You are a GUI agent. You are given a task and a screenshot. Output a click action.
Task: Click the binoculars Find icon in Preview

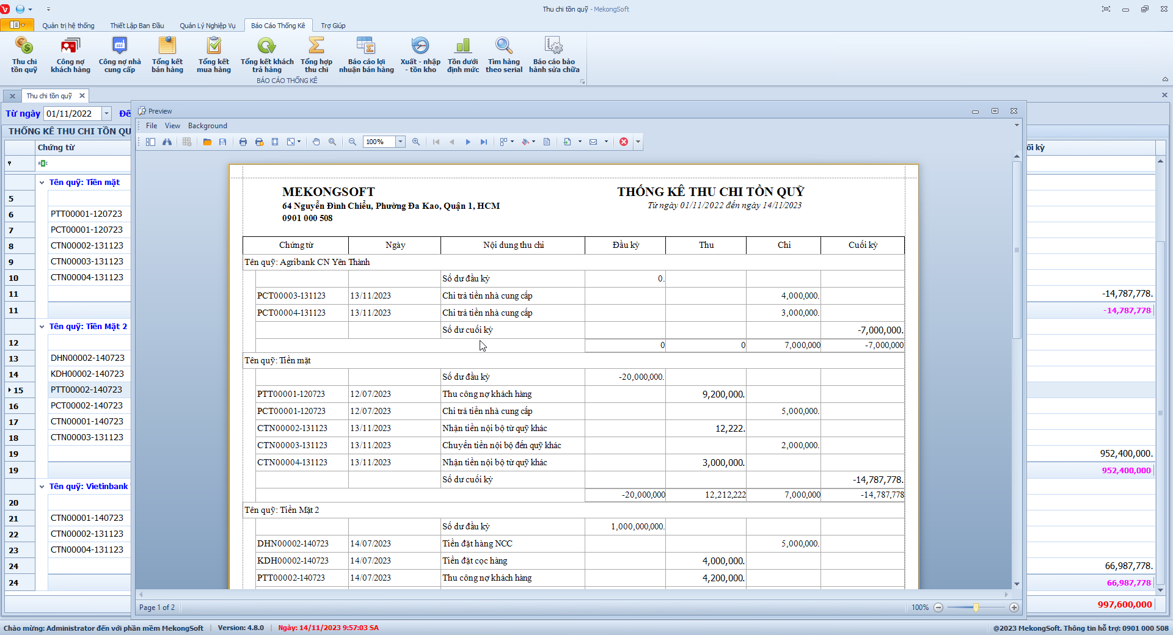point(167,142)
